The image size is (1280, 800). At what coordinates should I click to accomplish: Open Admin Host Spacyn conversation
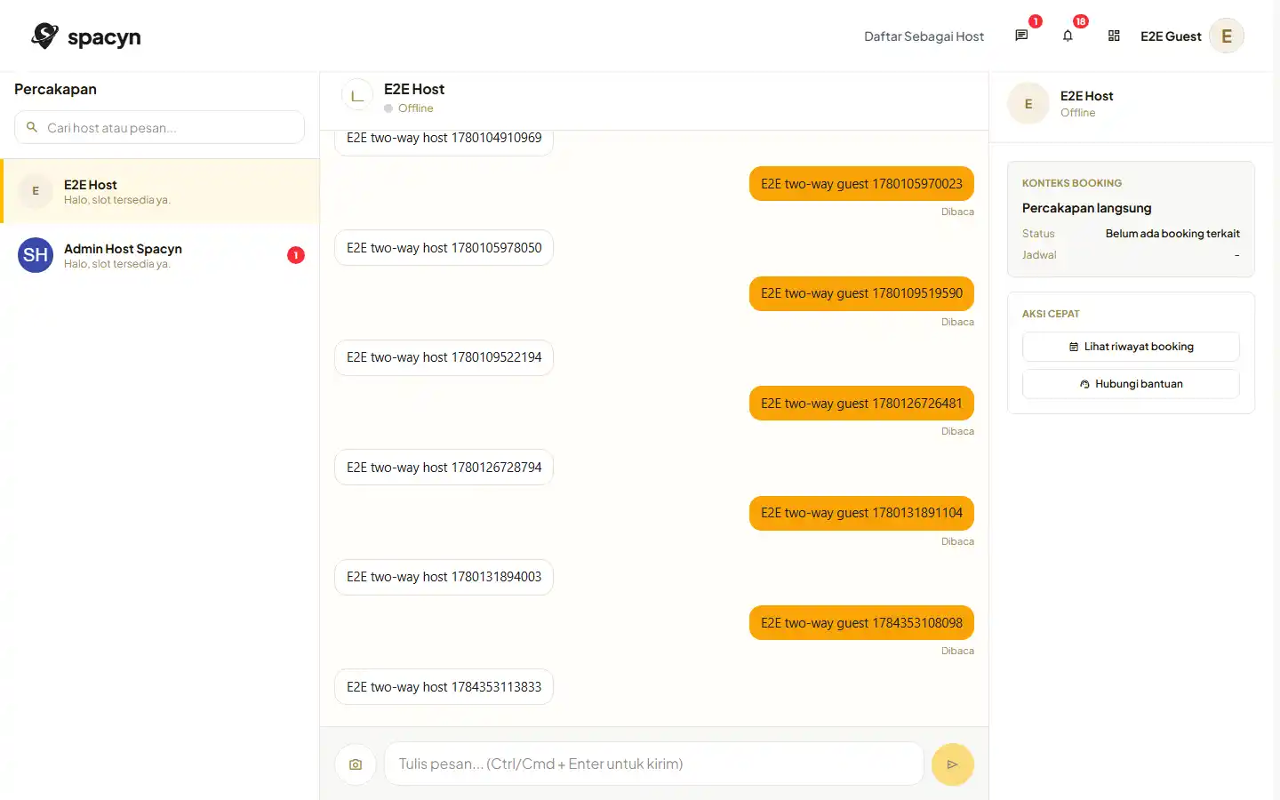coord(160,255)
